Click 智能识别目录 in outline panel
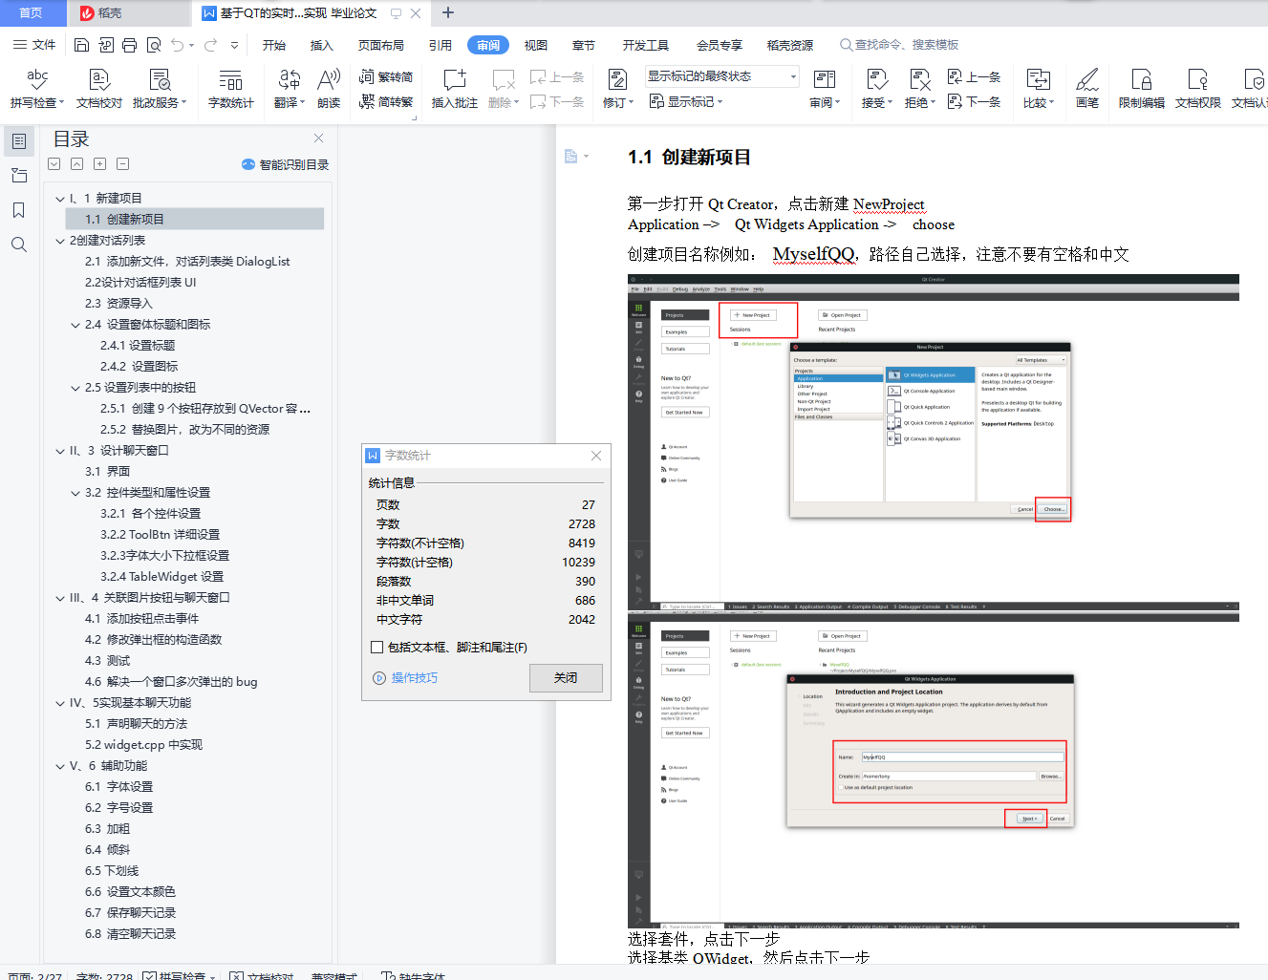This screenshot has width=1268, height=980. pos(285,164)
